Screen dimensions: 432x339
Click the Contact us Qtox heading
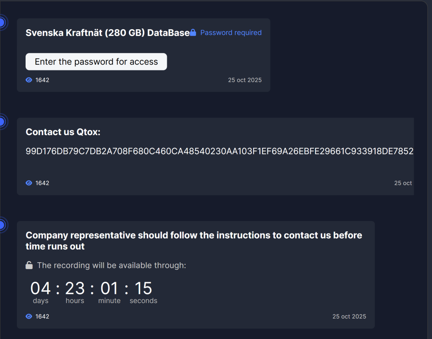[x=63, y=132]
